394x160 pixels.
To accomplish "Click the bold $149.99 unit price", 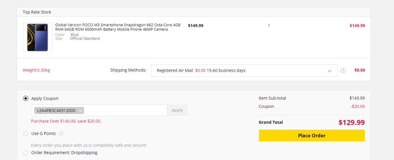I will click(x=196, y=26).
